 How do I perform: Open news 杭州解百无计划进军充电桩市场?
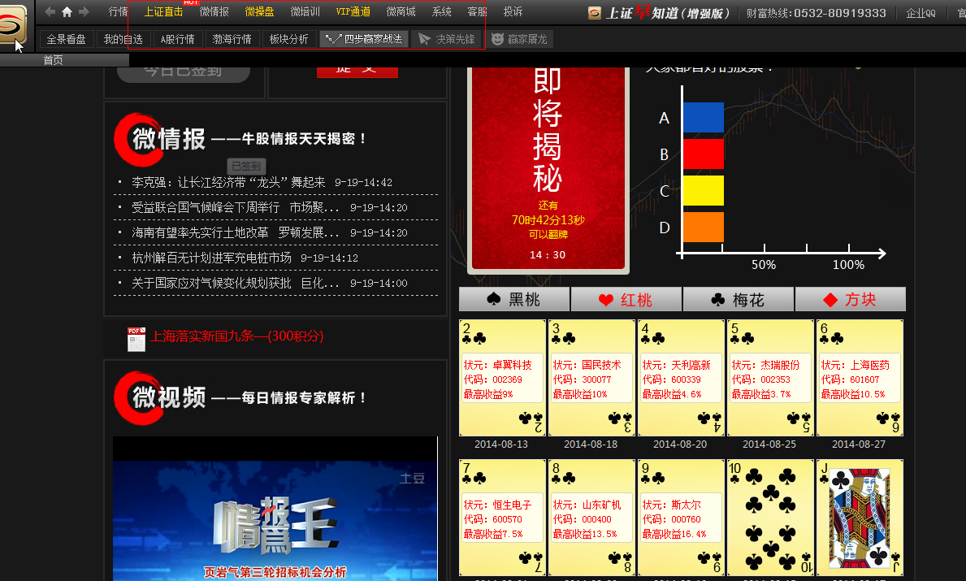[x=211, y=258]
